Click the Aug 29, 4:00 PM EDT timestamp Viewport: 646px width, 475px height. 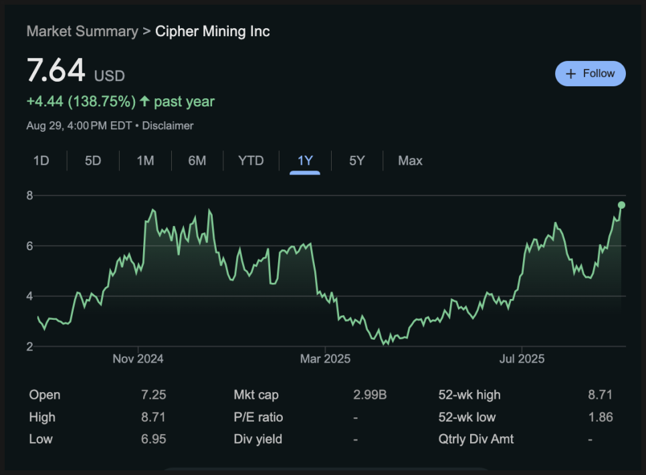click(x=79, y=126)
